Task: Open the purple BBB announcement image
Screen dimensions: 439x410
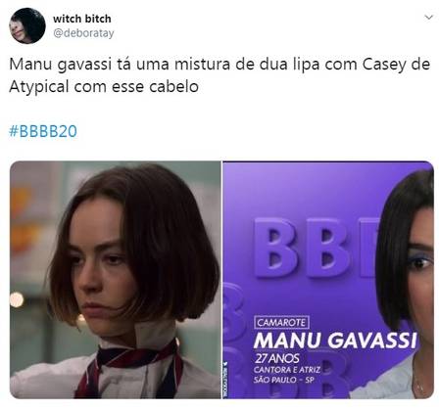Action: 328,280
